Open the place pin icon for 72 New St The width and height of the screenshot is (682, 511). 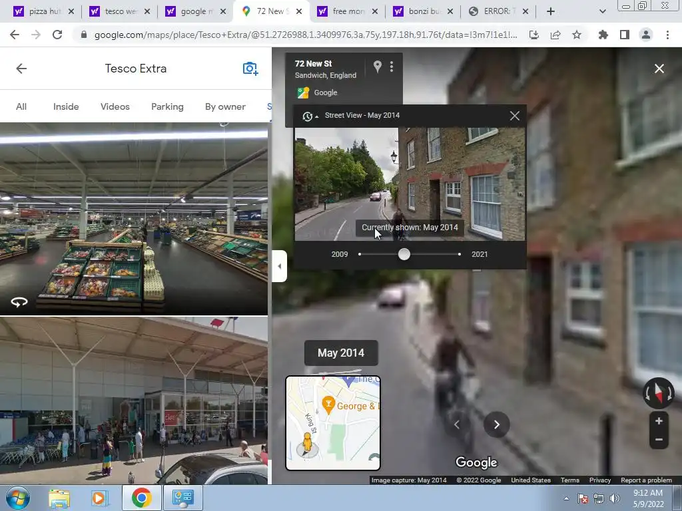[377, 66]
